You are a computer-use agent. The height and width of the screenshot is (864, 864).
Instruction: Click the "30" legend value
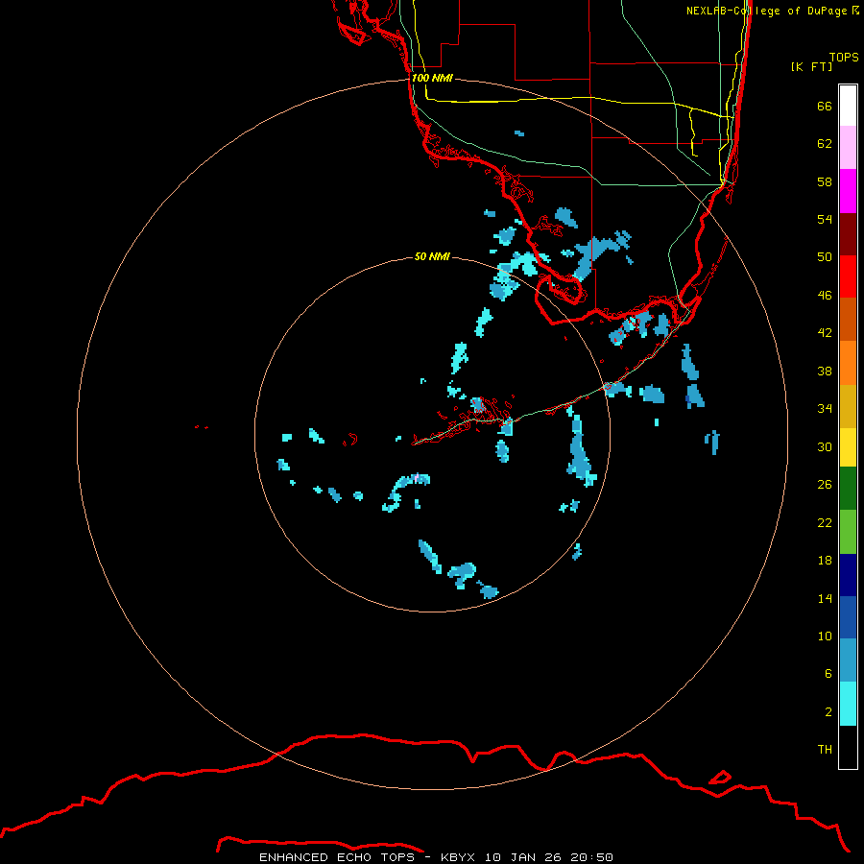(x=825, y=446)
